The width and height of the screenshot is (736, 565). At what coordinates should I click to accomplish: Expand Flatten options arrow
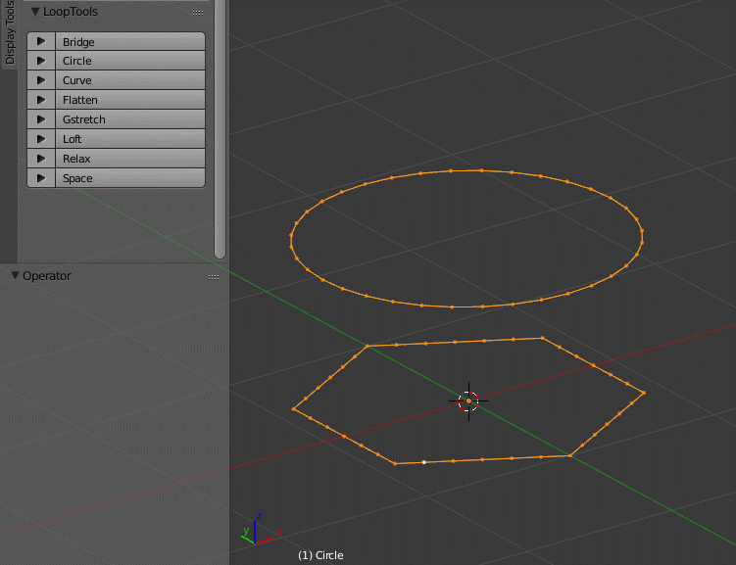tap(41, 100)
